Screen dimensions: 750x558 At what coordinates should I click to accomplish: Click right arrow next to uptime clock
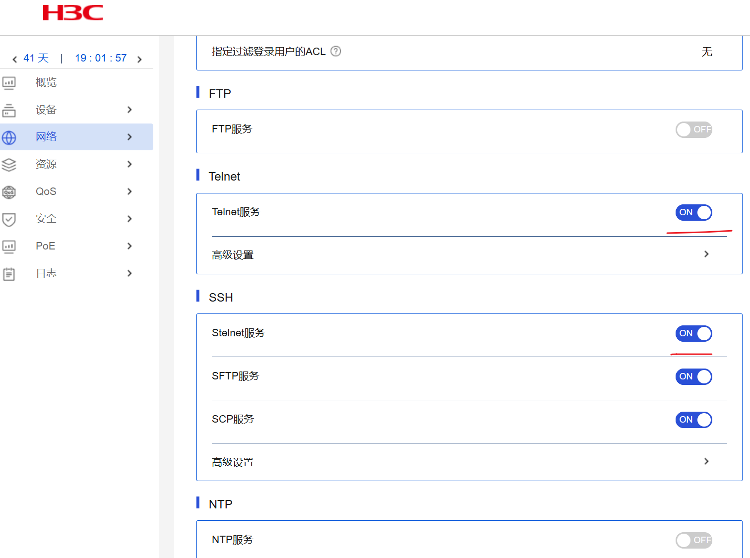140,60
